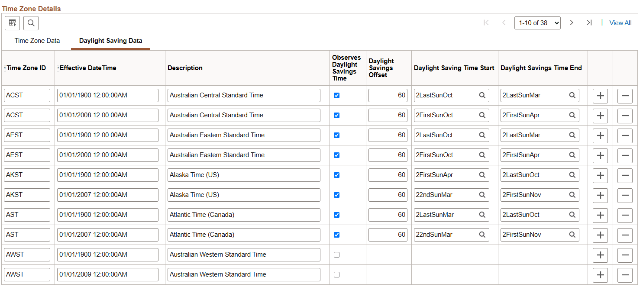Uncheck Observes Daylight Savings Time for ACST 1900
The image size is (643, 290).
[336, 95]
